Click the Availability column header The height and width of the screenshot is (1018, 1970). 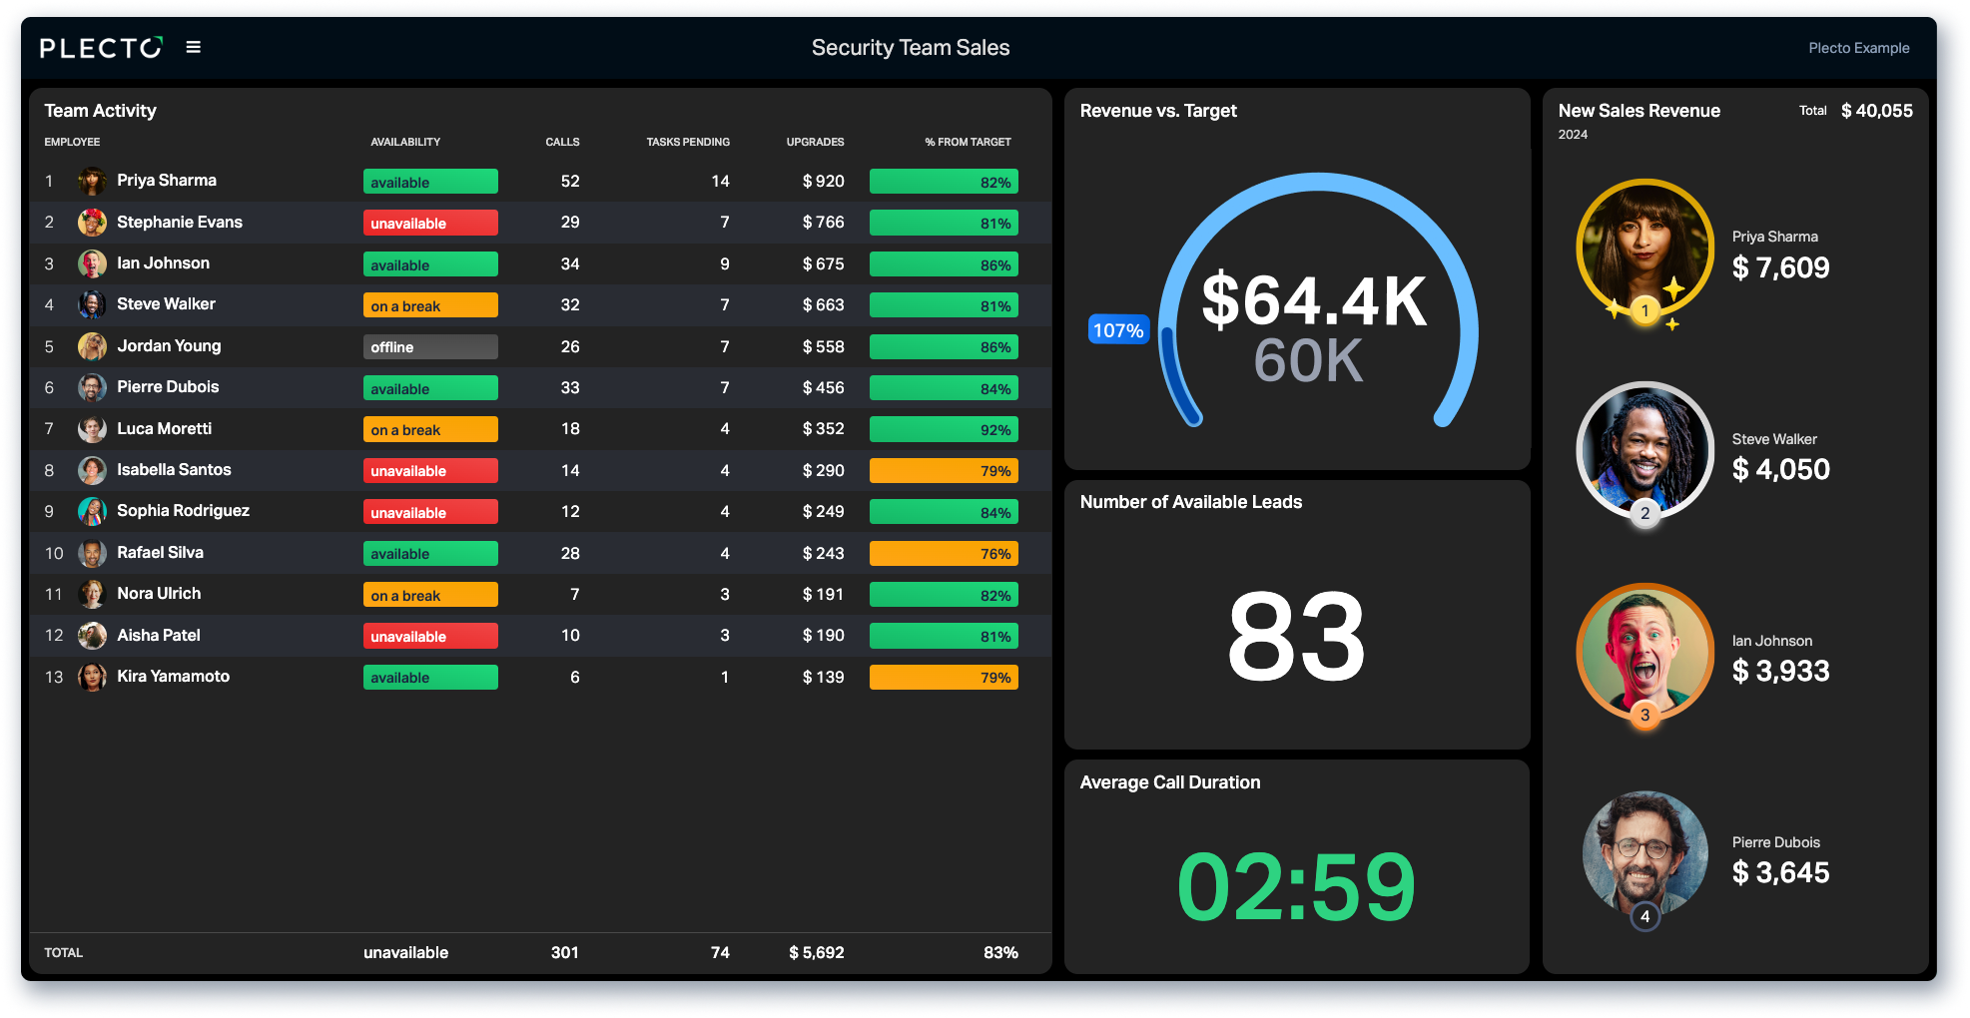click(x=405, y=142)
